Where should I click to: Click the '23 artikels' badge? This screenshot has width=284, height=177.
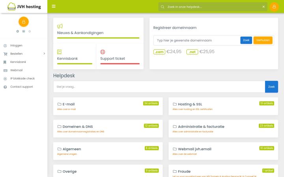coord(266,126)
